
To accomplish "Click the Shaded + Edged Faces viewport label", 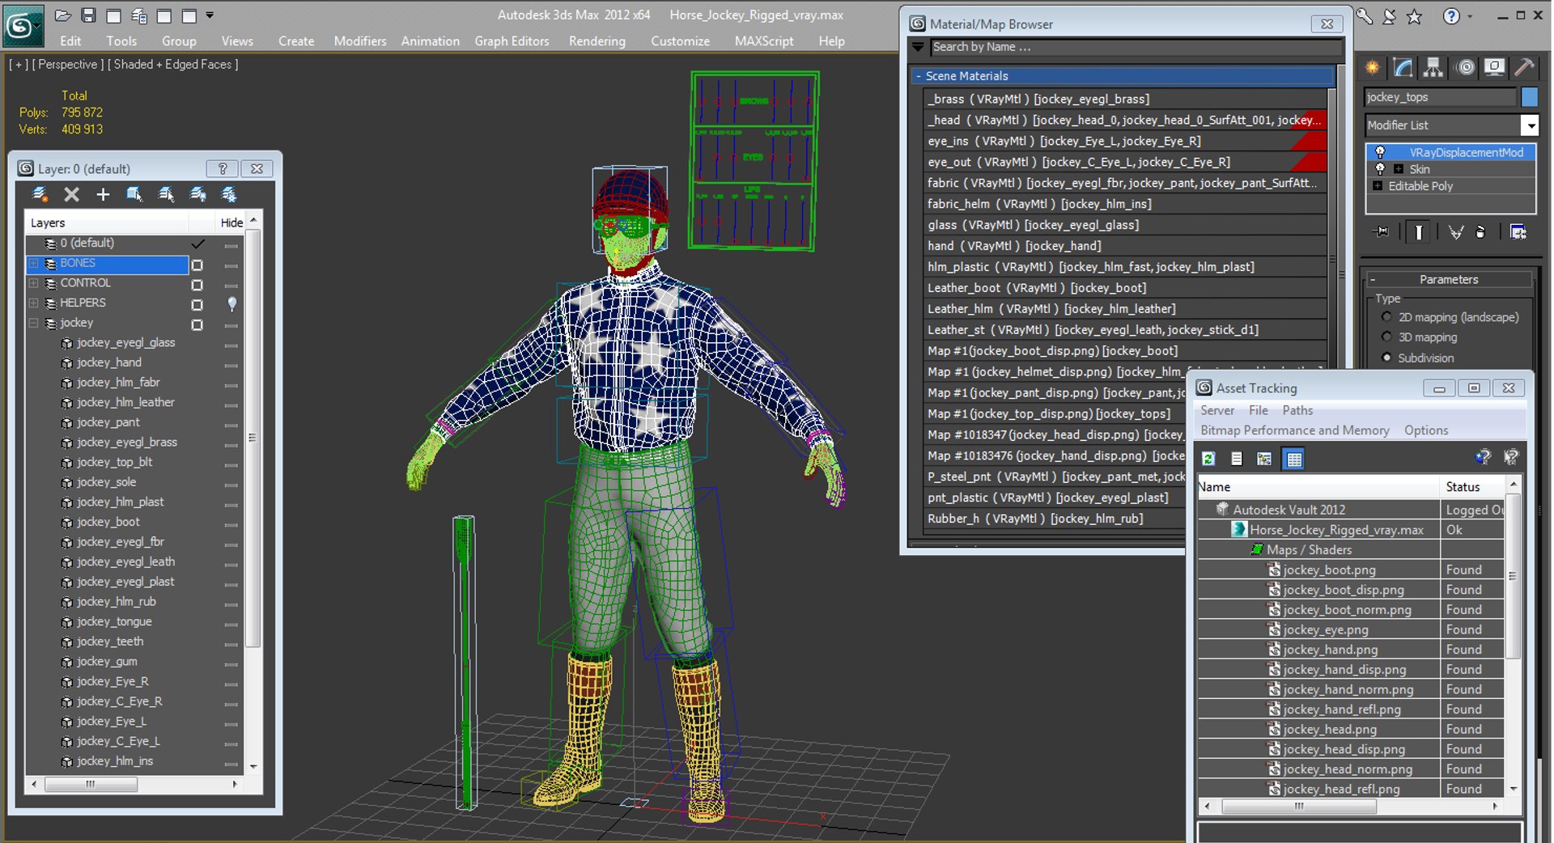I will pyautogui.click(x=173, y=65).
